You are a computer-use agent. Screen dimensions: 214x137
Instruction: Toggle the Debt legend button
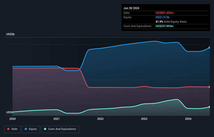(x=13, y=129)
